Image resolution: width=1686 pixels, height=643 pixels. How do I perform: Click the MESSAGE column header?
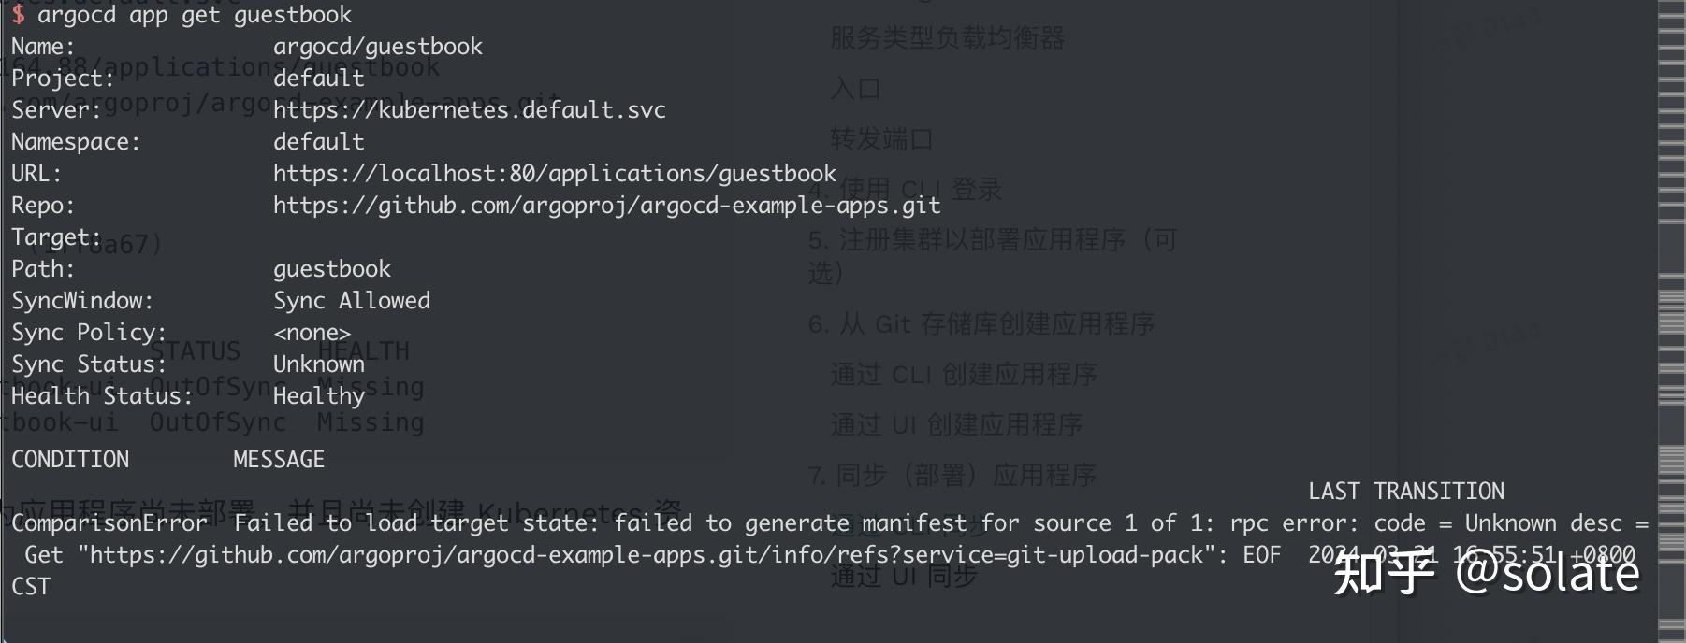pos(279,460)
